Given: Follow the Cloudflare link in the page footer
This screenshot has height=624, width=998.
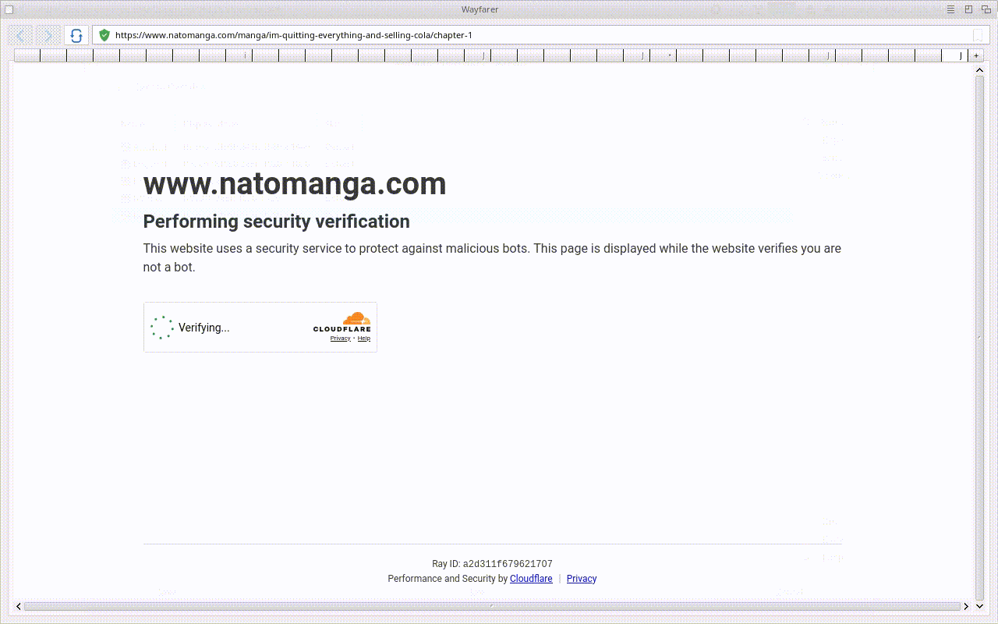Looking at the screenshot, I should (531, 579).
